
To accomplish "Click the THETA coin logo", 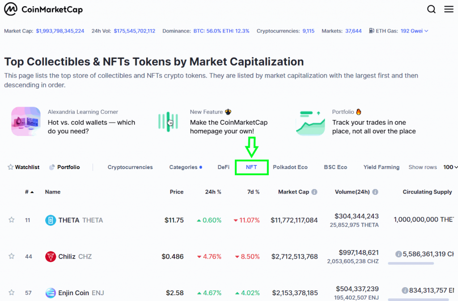I will point(50,220).
